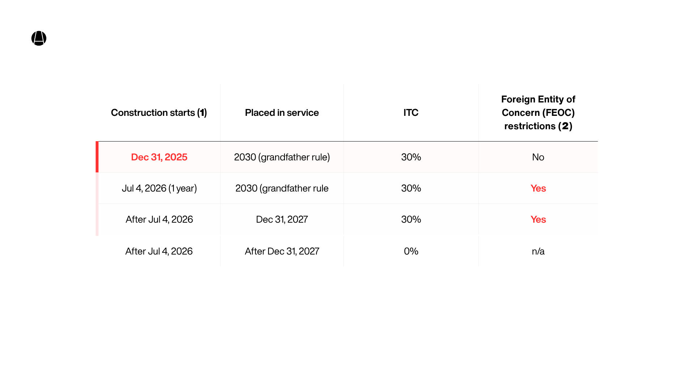Click the Construction starts column header
This screenshot has width=695, height=391.
(159, 113)
